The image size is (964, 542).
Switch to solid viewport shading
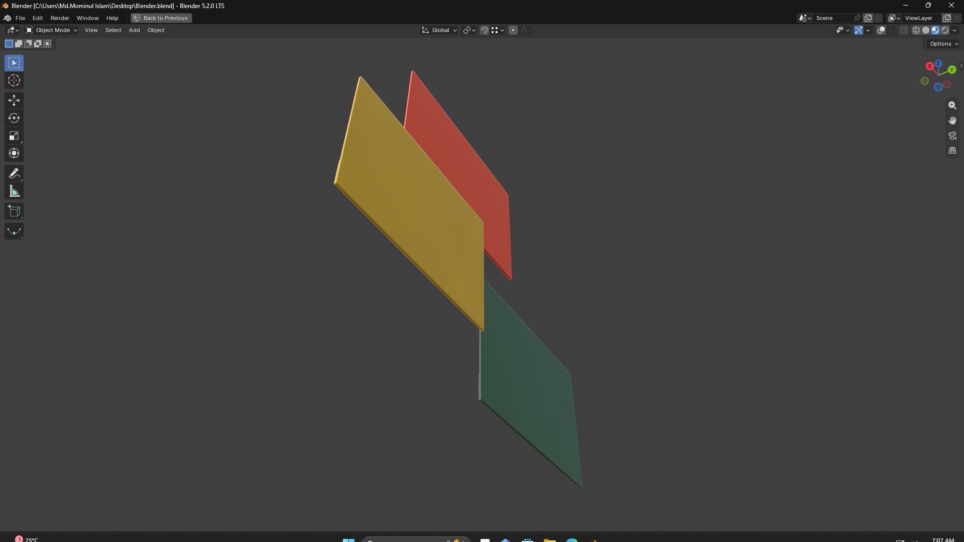(x=926, y=30)
